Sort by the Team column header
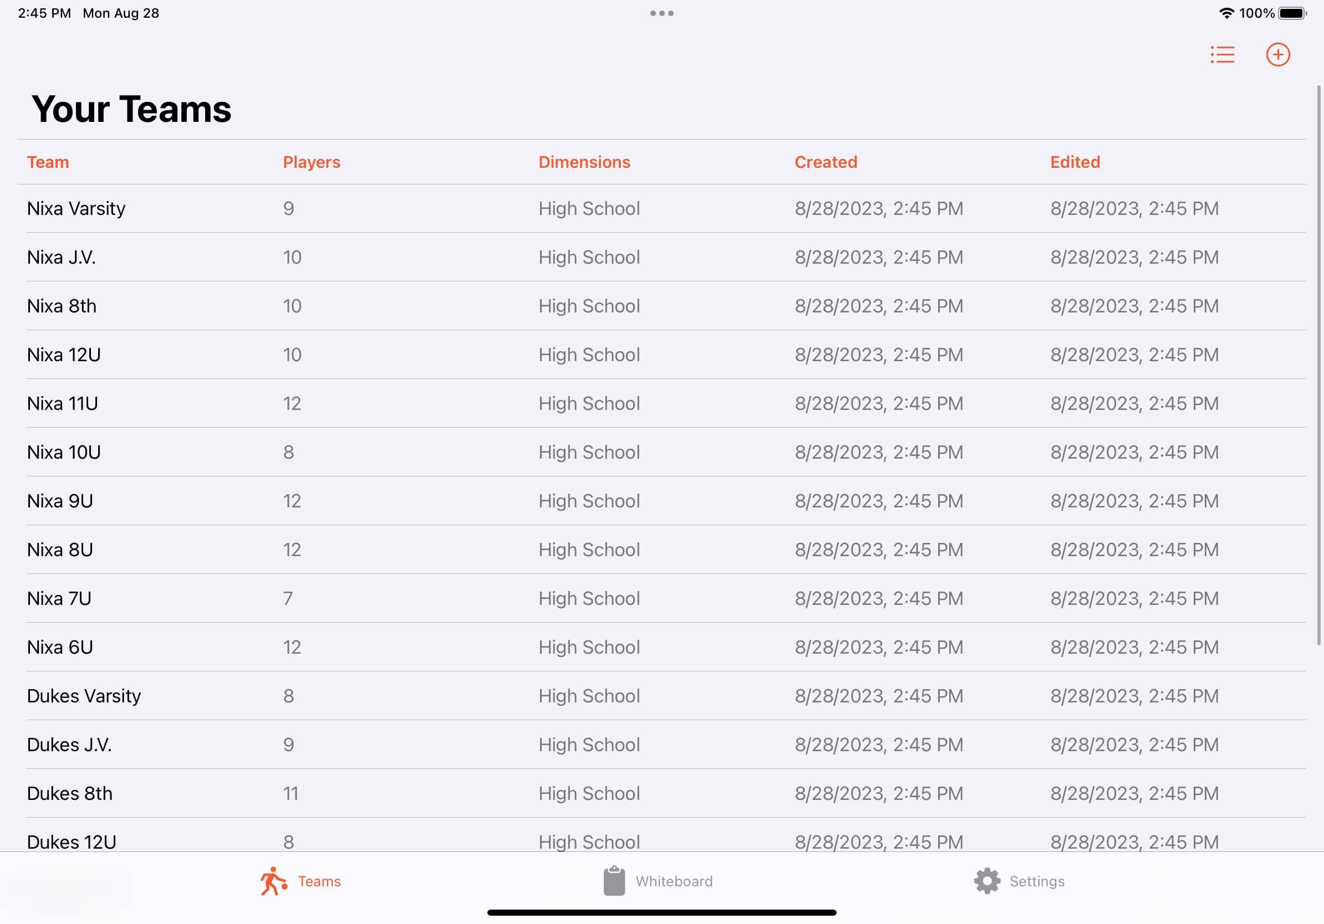Screen dimensions: 1324x924 pyautogui.click(x=48, y=162)
